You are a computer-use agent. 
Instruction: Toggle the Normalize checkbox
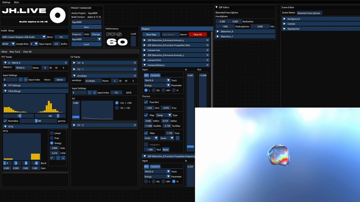(5, 121)
